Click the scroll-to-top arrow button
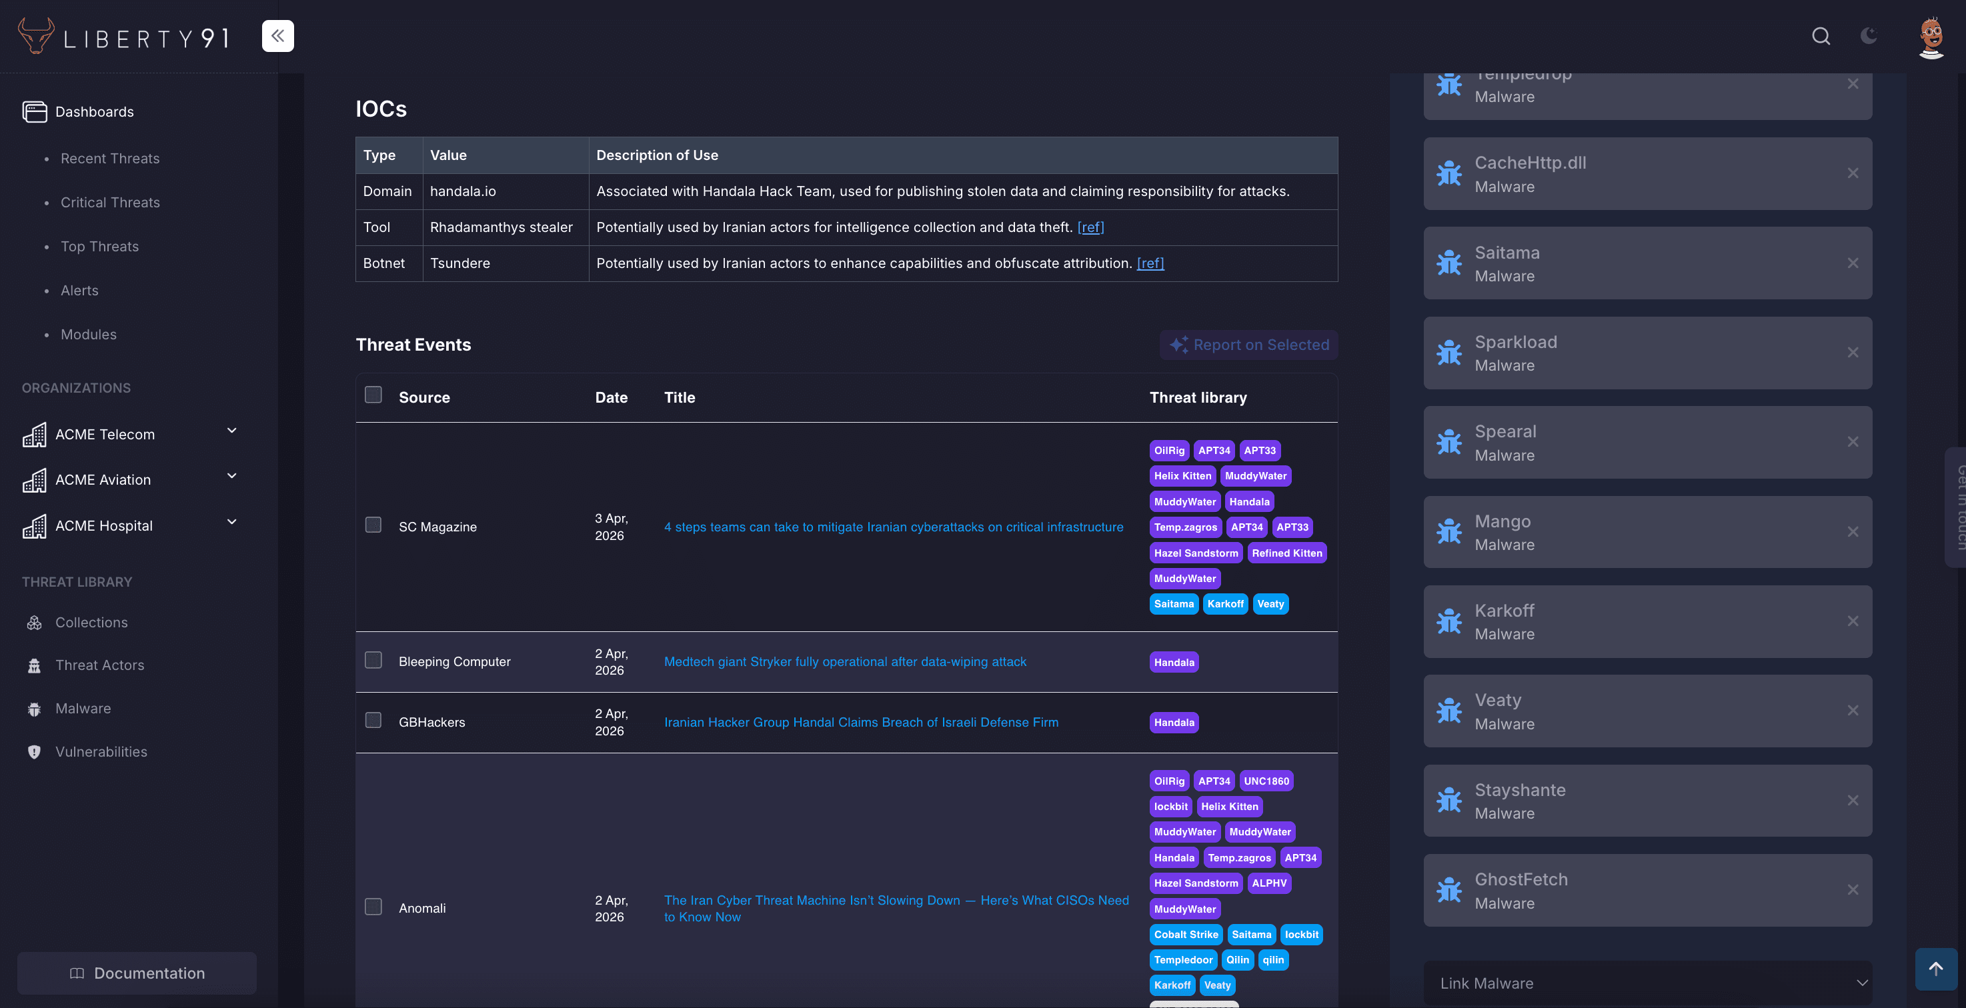The width and height of the screenshot is (1966, 1008). (x=1936, y=969)
